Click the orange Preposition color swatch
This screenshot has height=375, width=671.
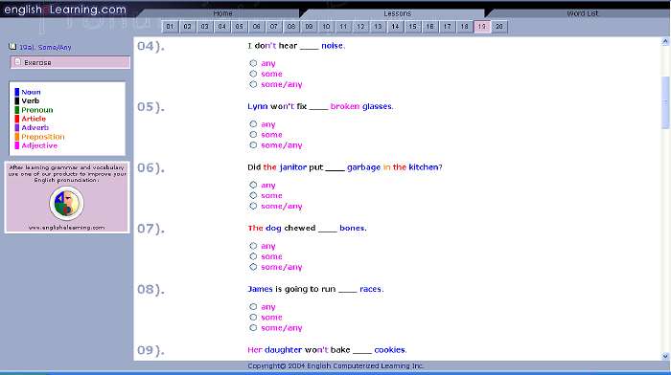(x=17, y=137)
